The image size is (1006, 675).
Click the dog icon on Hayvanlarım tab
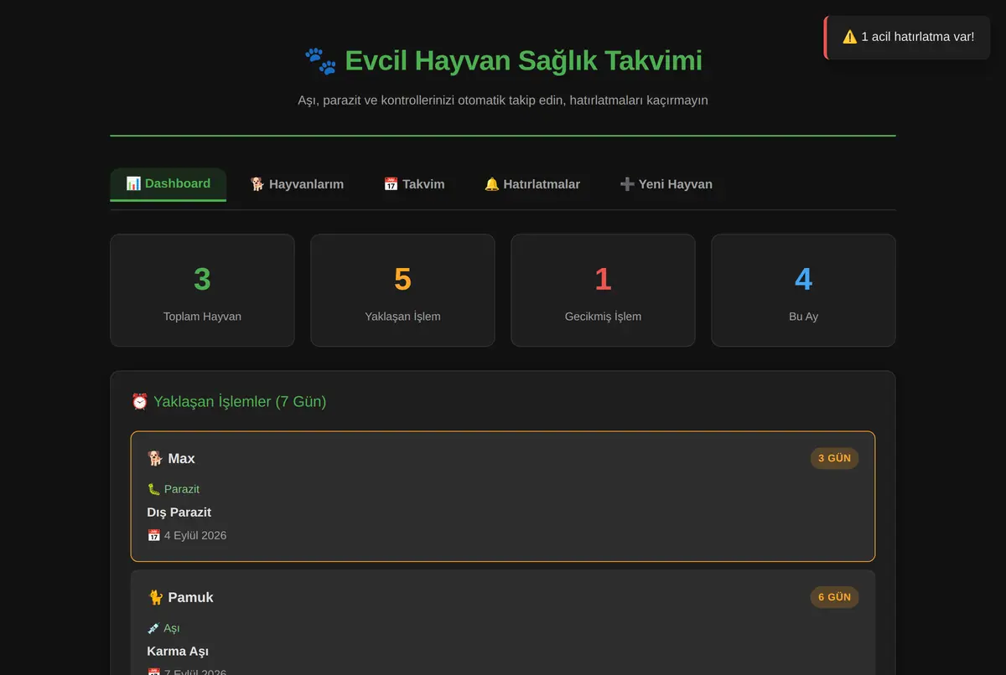257,184
